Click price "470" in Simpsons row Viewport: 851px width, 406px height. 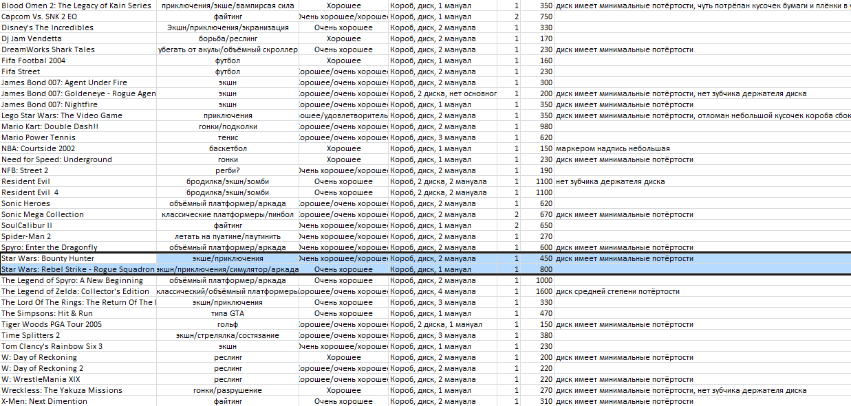(537, 313)
